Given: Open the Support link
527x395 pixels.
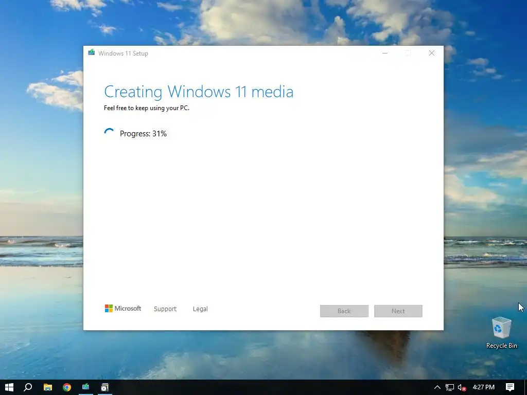Looking at the screenshot, I should (x=165, y=309).
